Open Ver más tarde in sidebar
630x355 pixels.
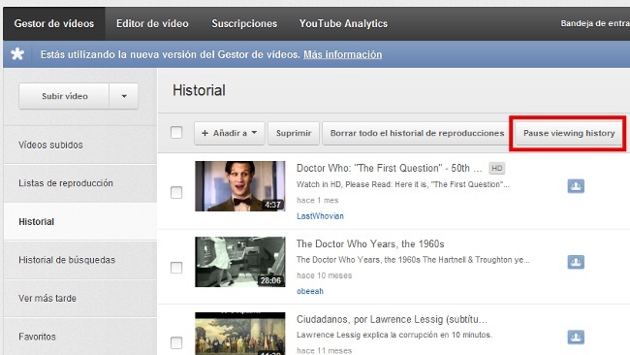(80, 298)
